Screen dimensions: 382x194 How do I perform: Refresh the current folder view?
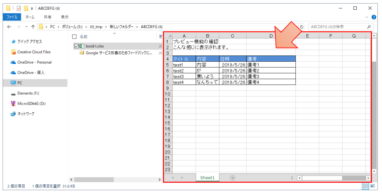pyautogui.click(x=301, y=27)
